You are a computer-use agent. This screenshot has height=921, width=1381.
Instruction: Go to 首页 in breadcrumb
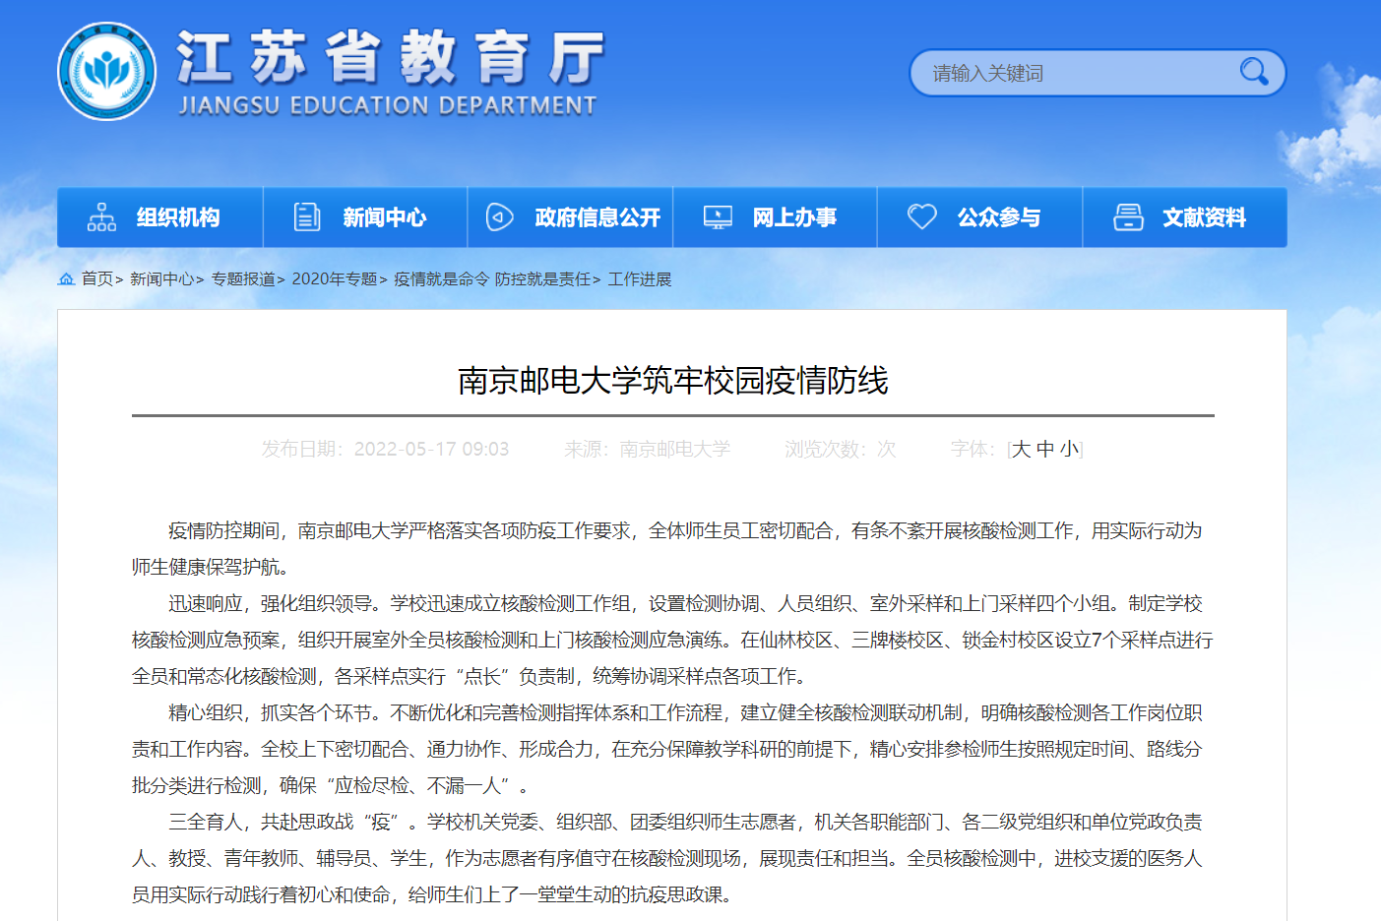pos(97,279)
